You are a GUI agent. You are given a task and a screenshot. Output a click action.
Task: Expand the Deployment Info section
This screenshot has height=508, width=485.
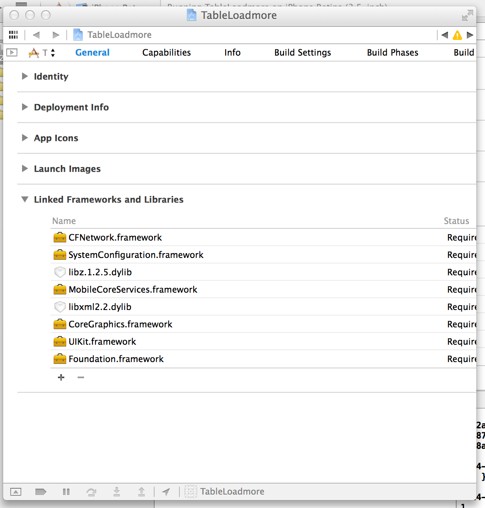click(25, 107)
